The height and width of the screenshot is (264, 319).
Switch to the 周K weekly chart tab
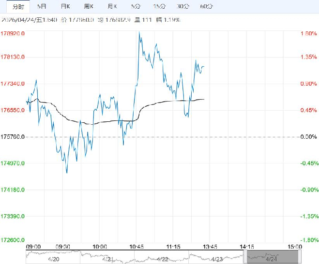89,6
